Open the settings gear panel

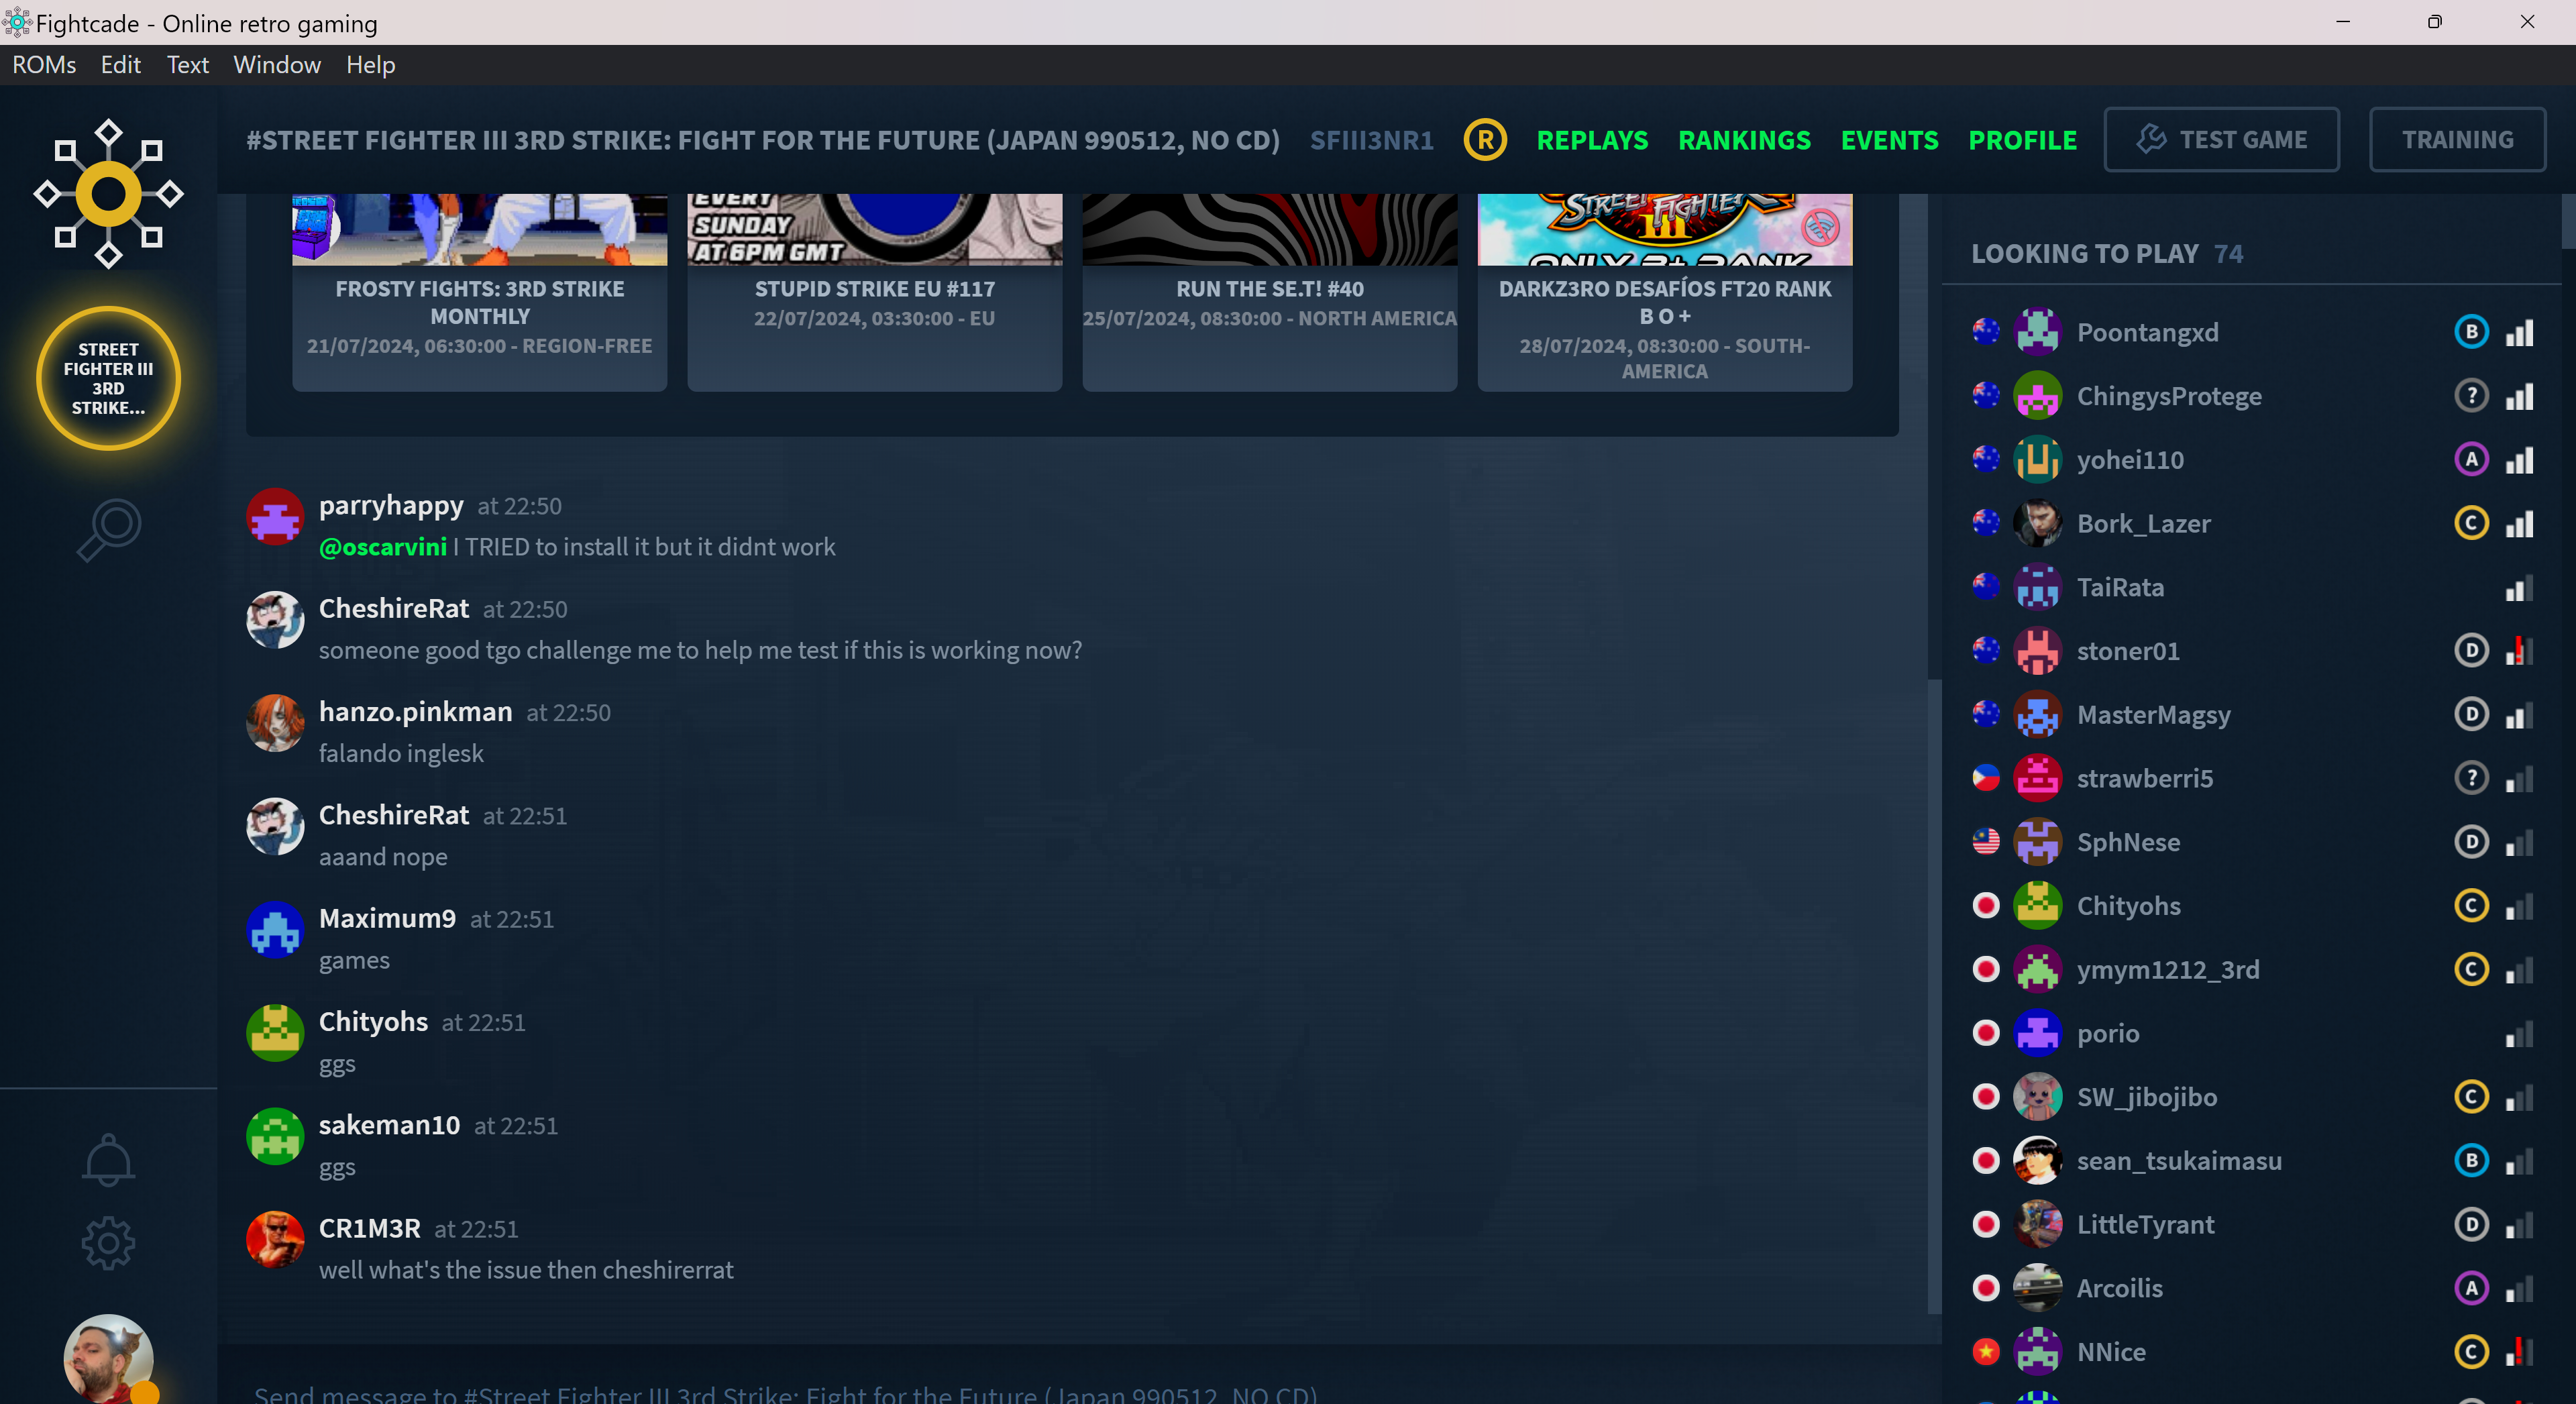[107, 1243]
